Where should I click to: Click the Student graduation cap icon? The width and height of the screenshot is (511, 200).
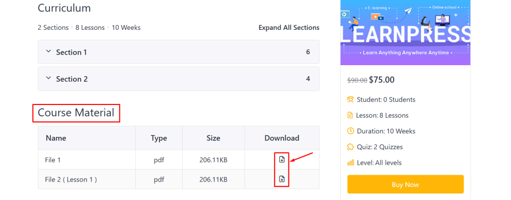[350, 100]
